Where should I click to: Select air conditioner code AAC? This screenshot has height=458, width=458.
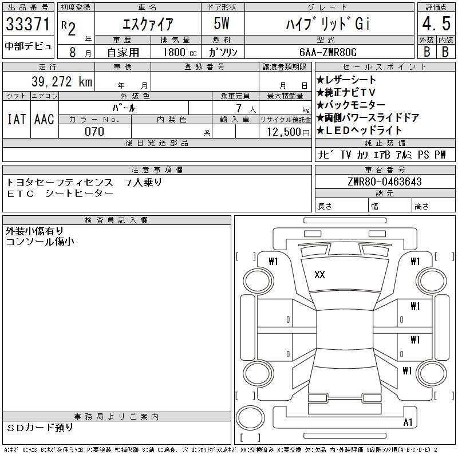pyautogui.click(x=44, y=119)
